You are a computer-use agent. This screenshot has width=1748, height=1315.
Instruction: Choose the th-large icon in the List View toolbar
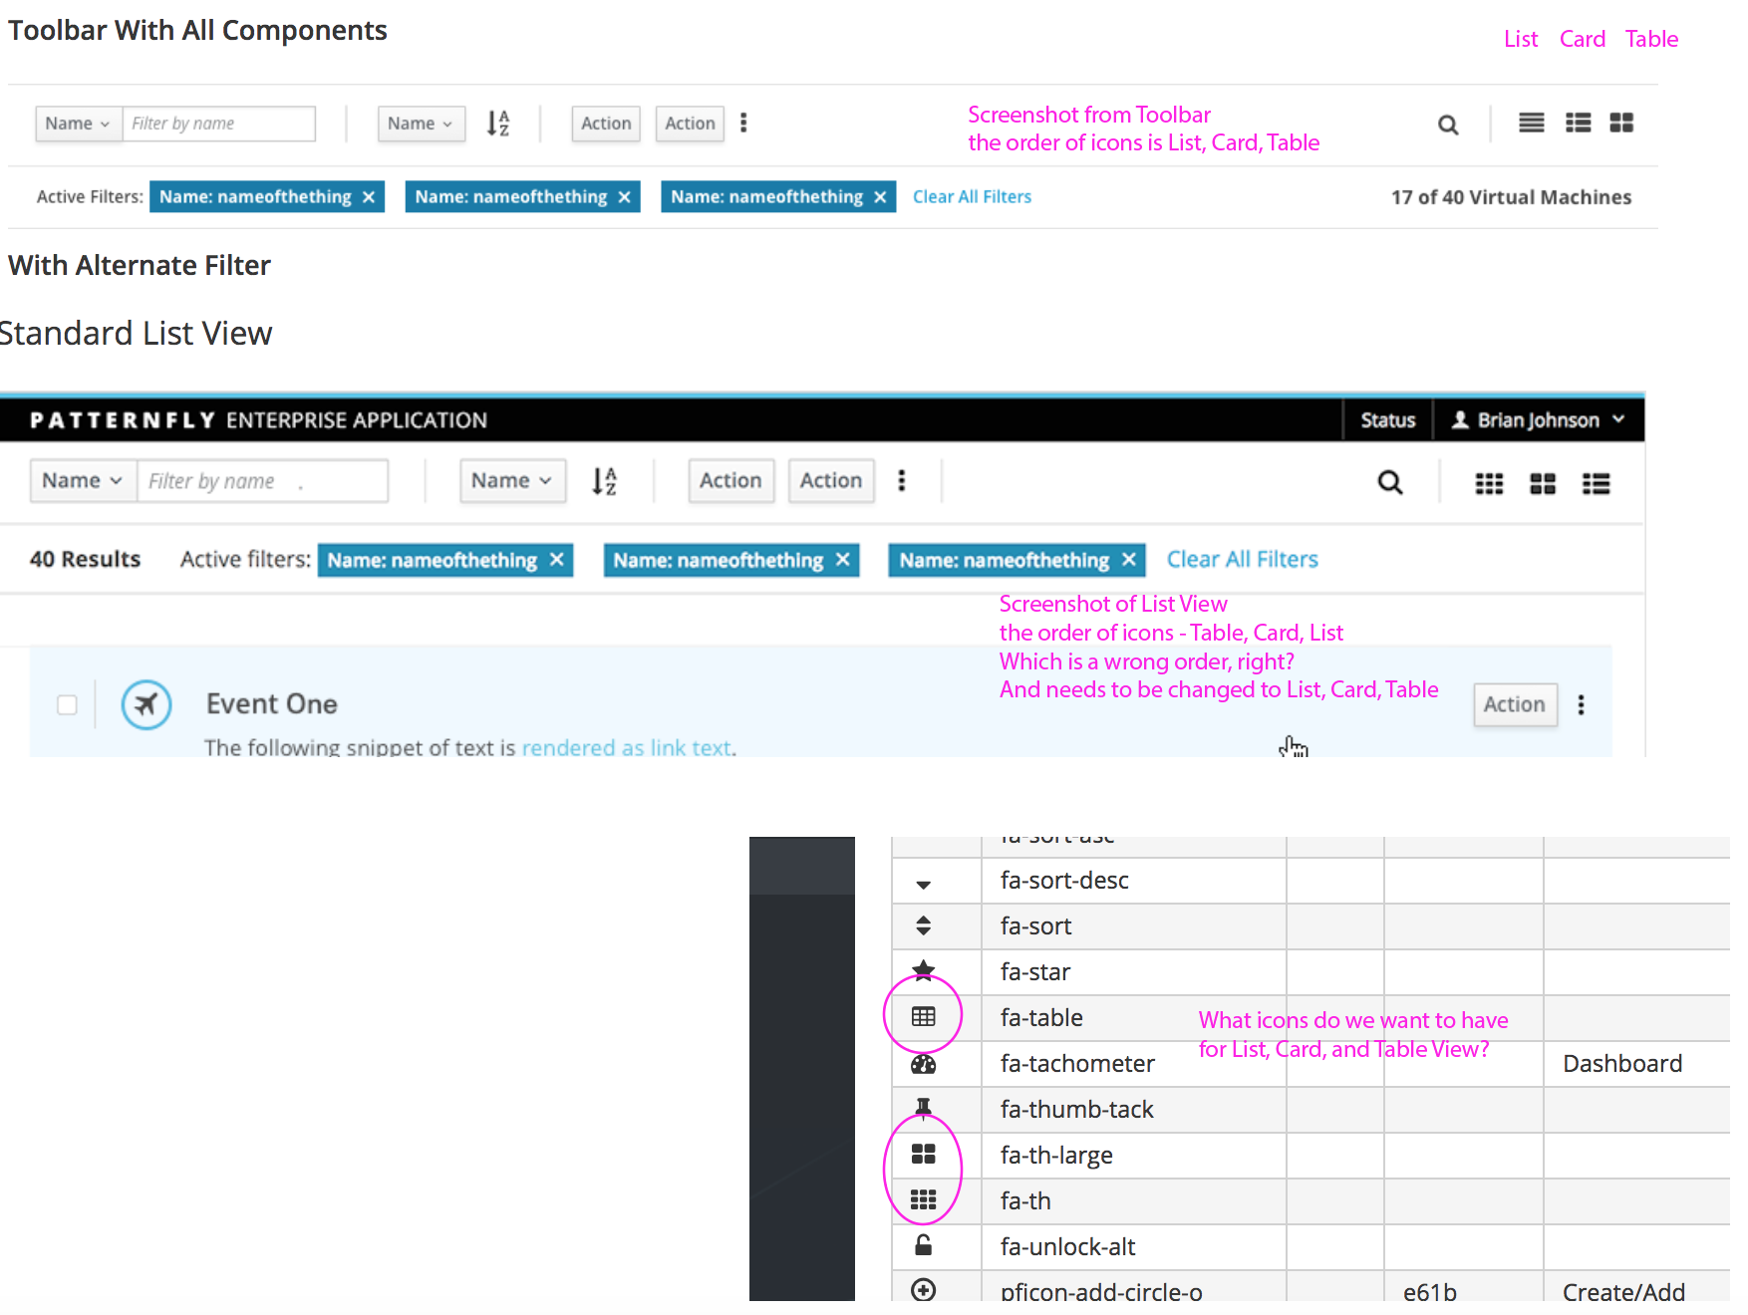(1543, 483)
